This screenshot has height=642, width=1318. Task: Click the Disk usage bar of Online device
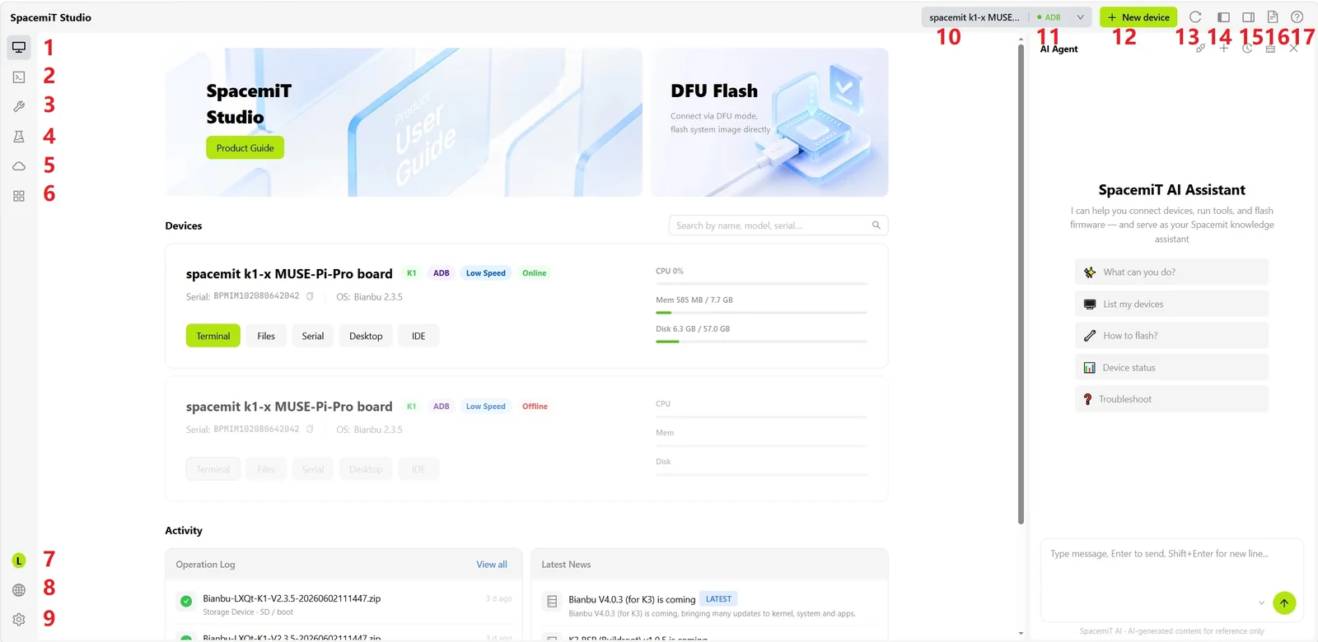(762, 342)
